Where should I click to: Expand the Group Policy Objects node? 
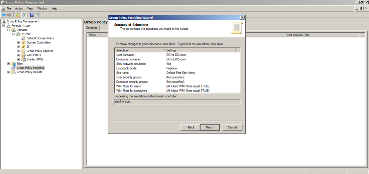coord(19,51)
